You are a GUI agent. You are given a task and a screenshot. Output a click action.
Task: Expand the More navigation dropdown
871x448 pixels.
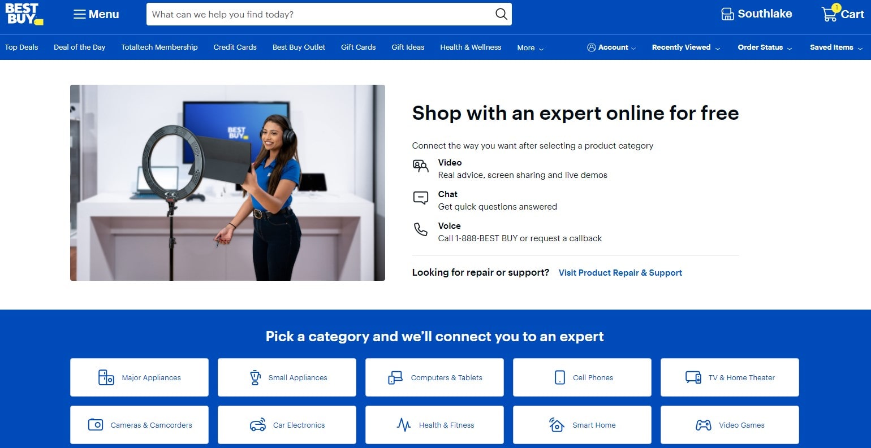tap(530, 47)
